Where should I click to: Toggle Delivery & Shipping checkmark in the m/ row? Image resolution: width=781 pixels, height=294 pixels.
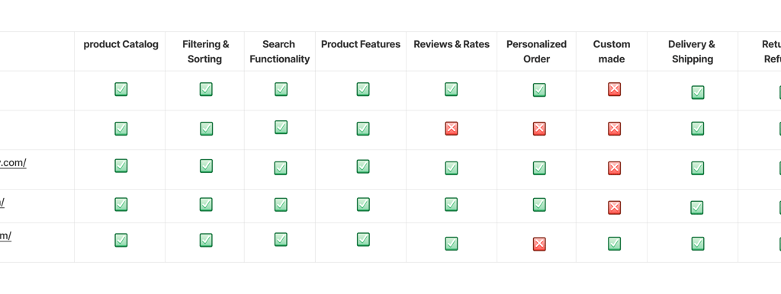(x=697, y=243)
